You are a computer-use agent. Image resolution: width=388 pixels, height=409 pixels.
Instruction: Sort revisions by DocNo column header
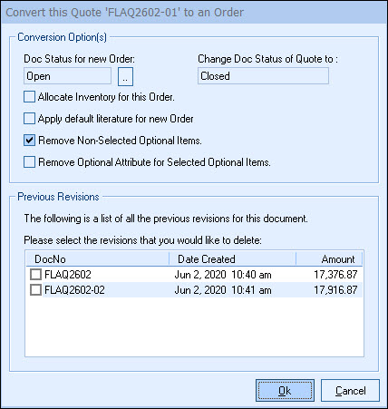click(97, 259)
